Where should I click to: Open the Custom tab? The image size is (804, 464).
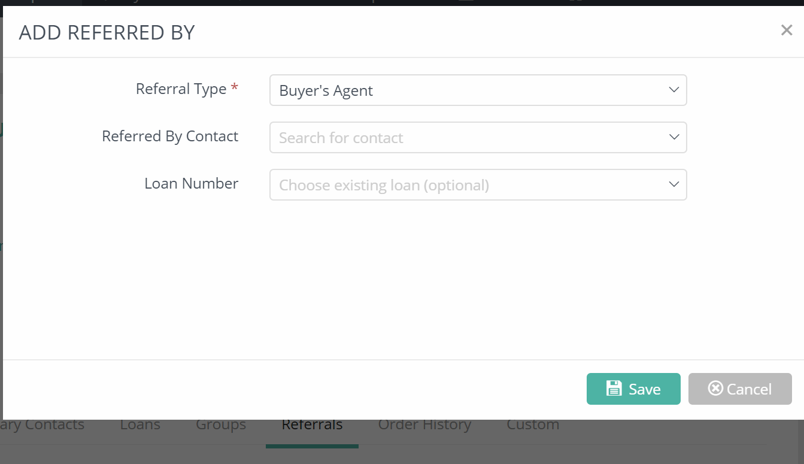533,424
